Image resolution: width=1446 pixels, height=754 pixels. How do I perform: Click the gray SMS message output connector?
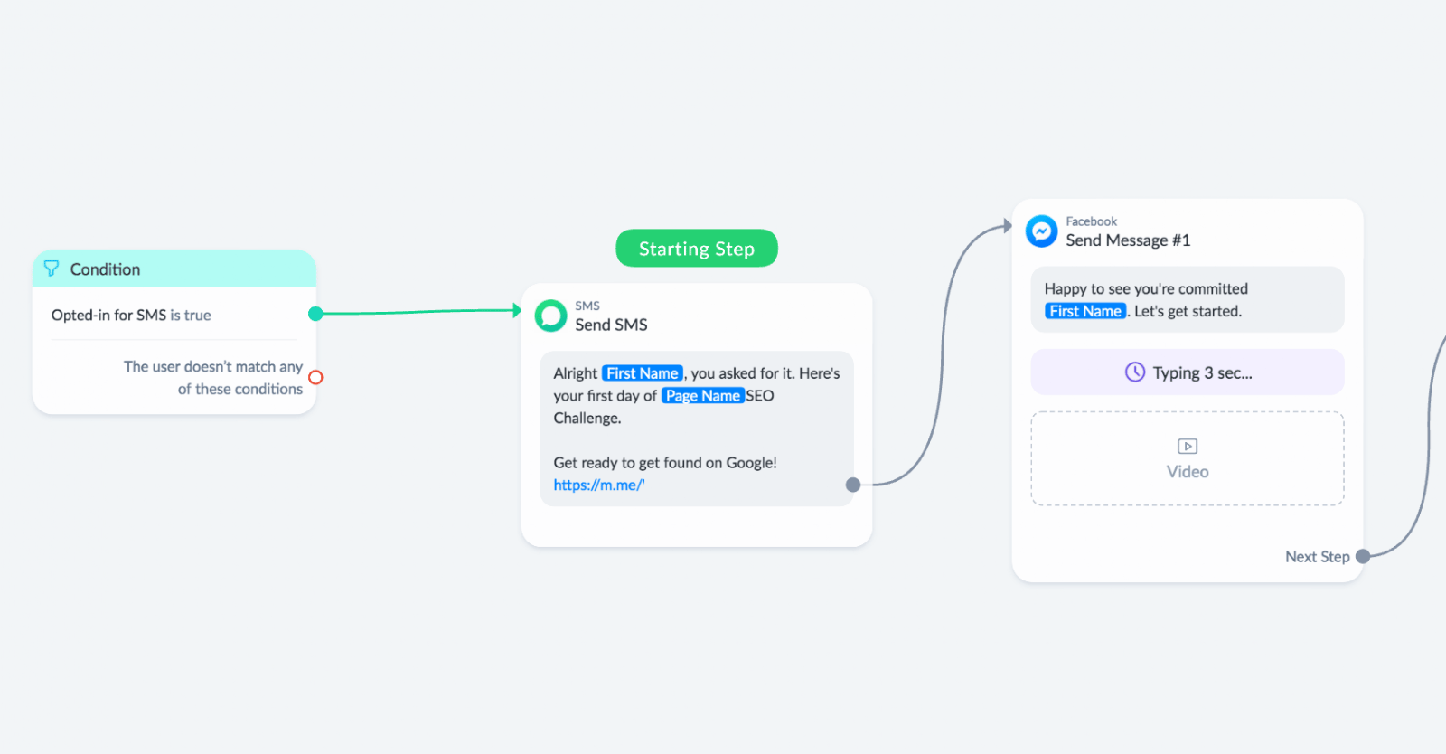coord(852,485)
